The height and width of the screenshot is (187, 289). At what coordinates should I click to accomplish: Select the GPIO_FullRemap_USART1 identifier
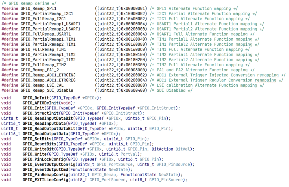pyautogui.click(x=46, y=34)
